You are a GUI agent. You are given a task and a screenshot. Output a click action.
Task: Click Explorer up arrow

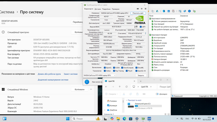pyautogui.click(x=120, y=86)
